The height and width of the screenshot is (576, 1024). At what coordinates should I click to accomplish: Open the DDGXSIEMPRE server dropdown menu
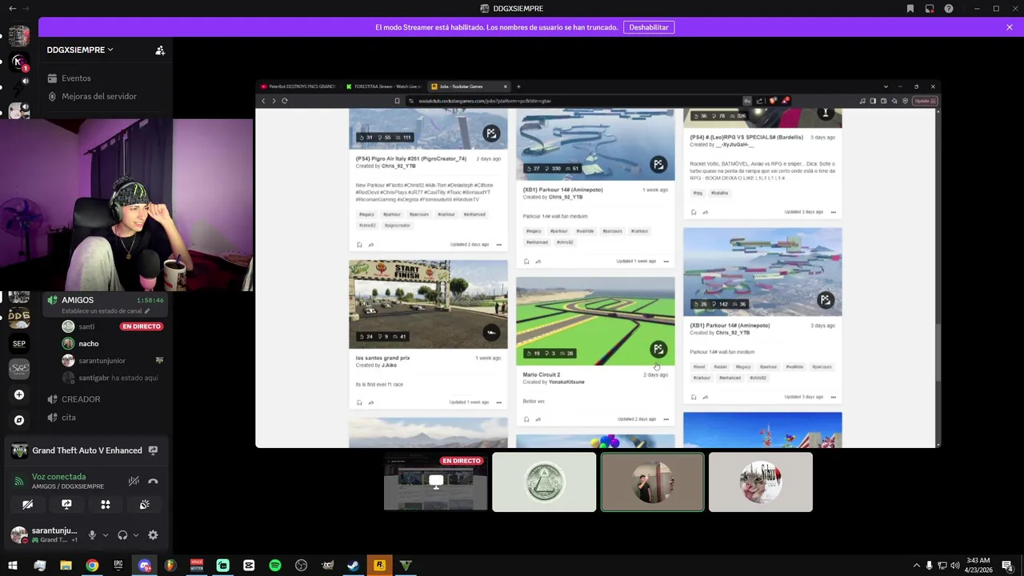click(x=80, y=50)
